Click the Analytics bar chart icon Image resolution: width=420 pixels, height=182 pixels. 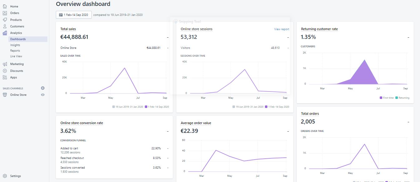(5, 33)
